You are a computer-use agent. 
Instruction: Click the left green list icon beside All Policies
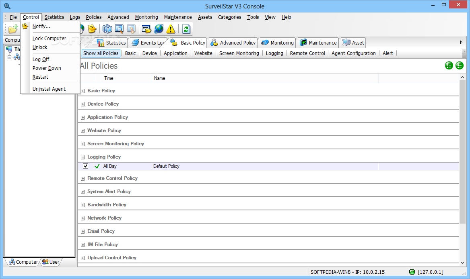(449, 65)
